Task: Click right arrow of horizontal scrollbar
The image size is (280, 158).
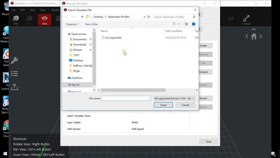Action: (196, 90)
